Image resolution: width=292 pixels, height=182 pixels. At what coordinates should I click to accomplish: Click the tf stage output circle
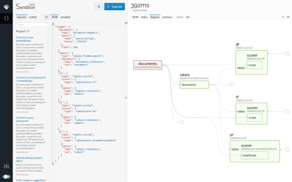point(287,112)
